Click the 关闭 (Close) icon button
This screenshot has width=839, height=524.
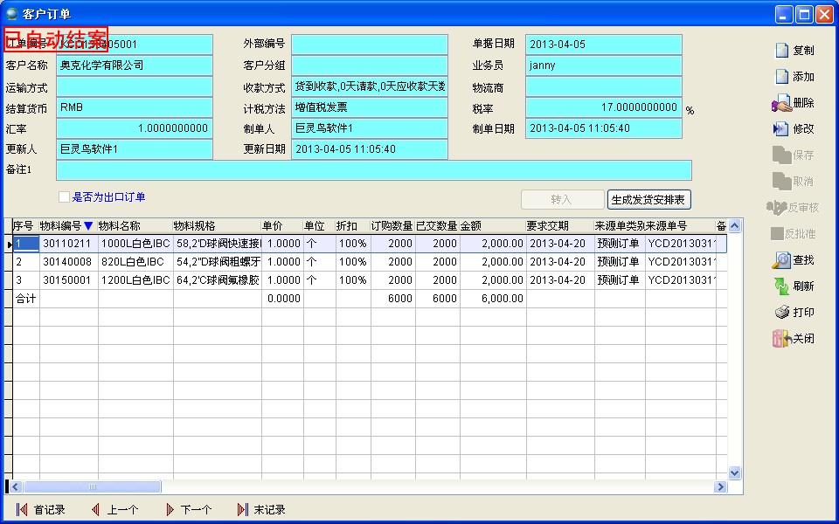pos(794,339)
